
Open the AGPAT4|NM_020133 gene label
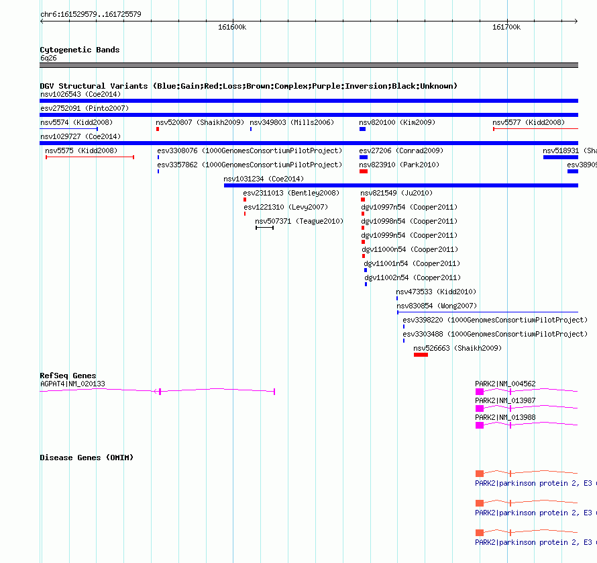tap(72, 384)
